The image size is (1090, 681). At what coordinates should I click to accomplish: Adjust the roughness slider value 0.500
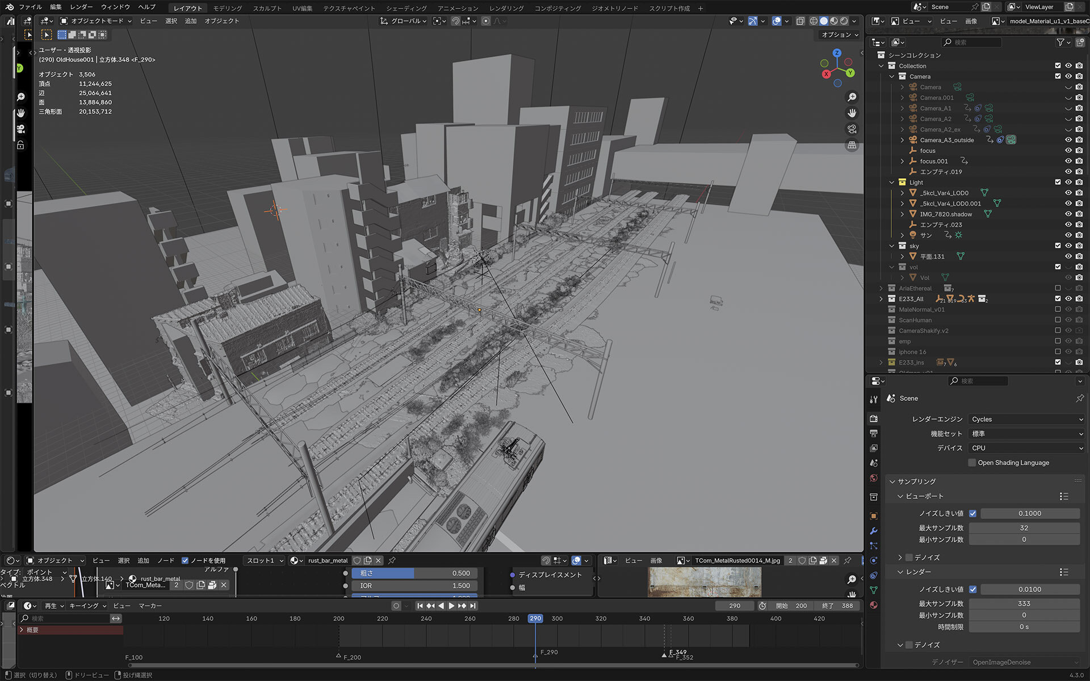coord(415,573)
